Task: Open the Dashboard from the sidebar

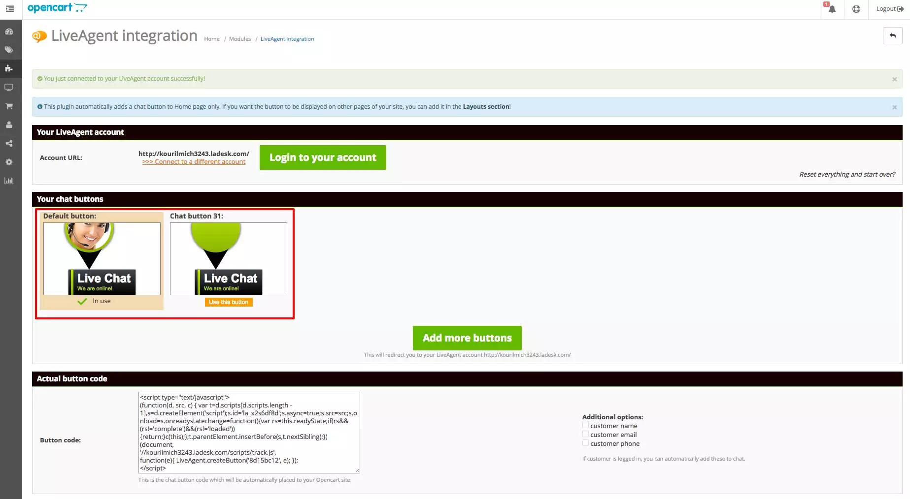Action: click(x=9, y=31)
